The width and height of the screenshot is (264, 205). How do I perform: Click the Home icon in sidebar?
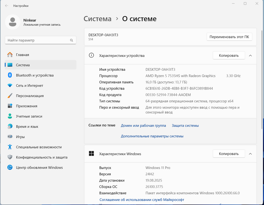(10, 55)
